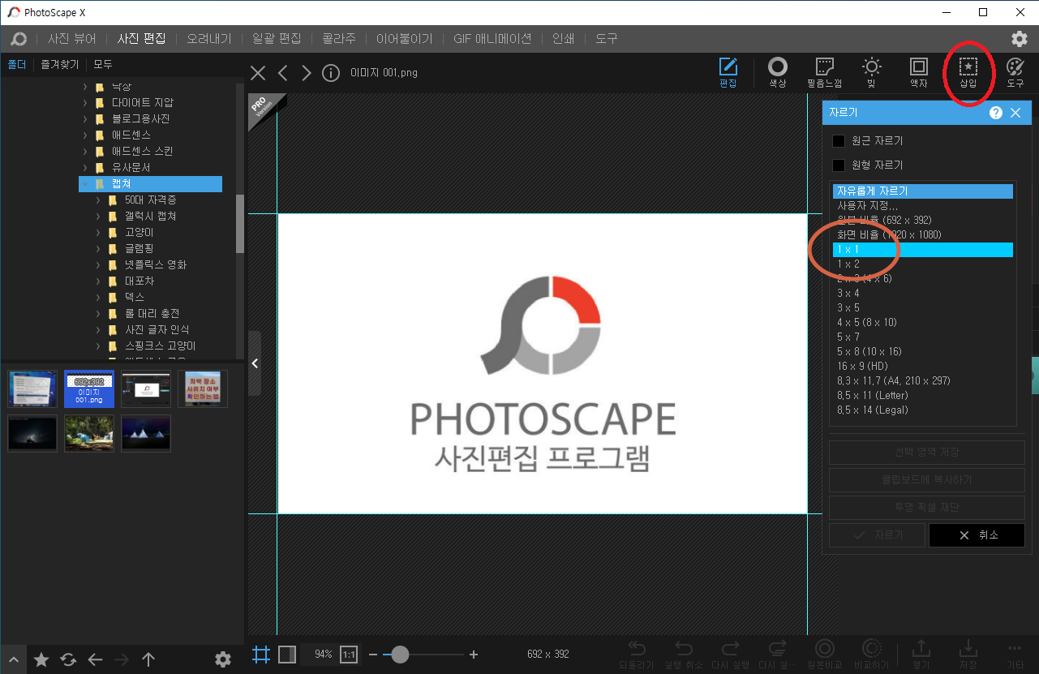Expand the 고양이 folder
Screen dimensions: 1039x674
pos(99,232)
